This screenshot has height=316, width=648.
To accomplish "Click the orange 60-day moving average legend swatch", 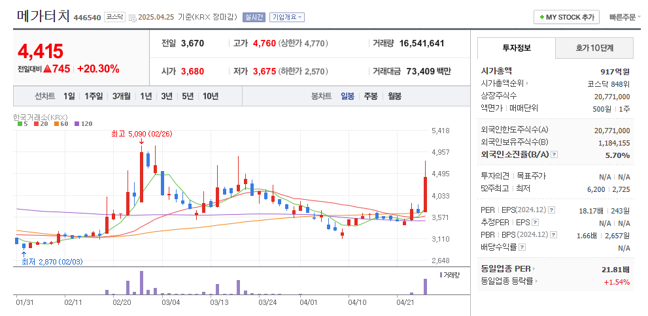I will pyautogui.click(x=56, y=124).
